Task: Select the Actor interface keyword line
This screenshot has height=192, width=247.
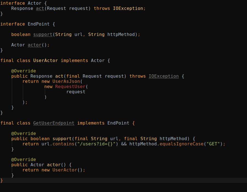Action: point(13,3)
